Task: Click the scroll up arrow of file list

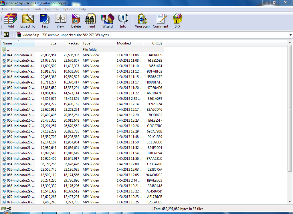Action: 290,42
